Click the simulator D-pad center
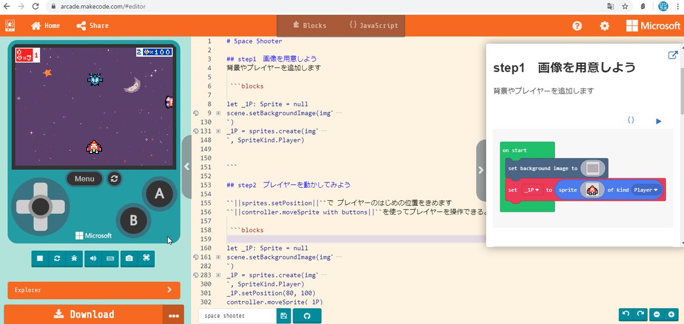This screenshot has height=324, width=684. click(x=40, y=206)
